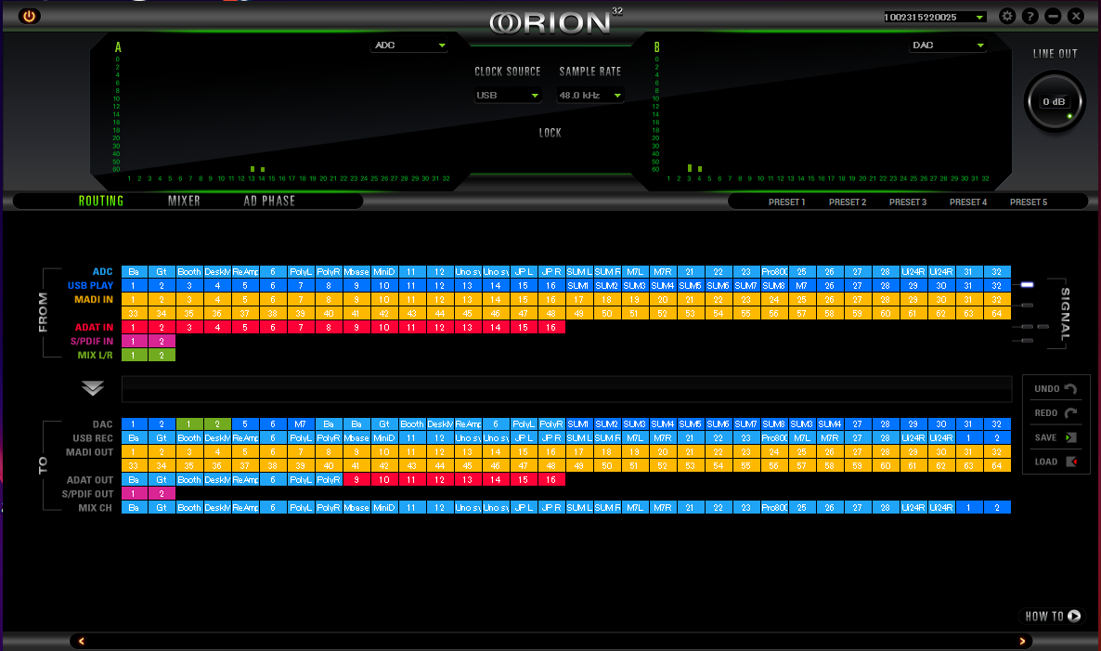The image size is (1101, 651).
Task: Click the LOCK status label
Action: tap(550, 133)
